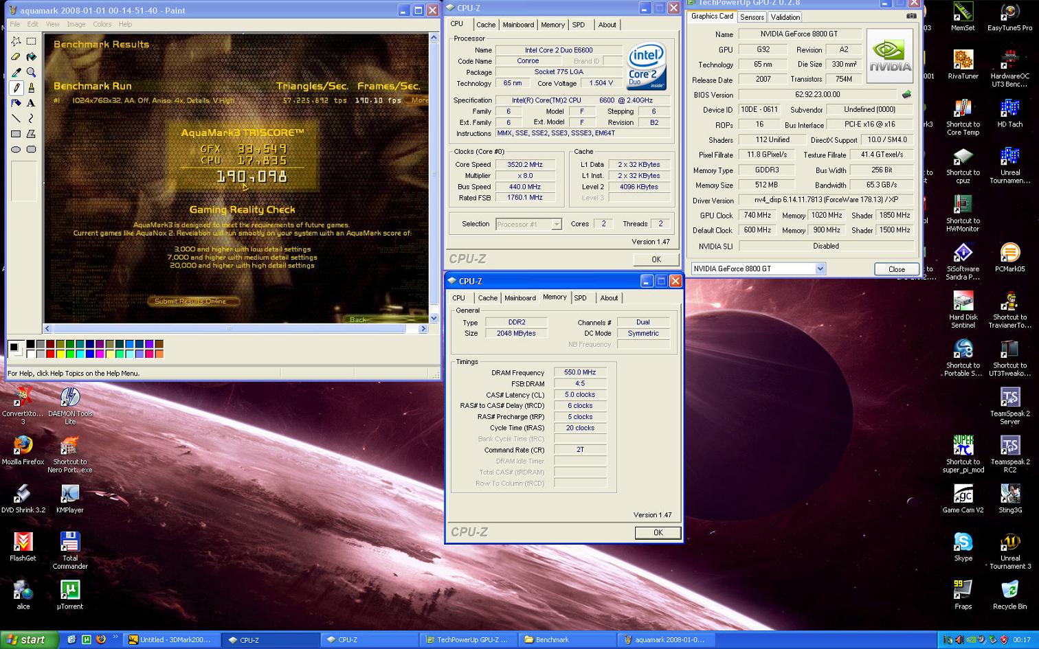
Task: Select the Polygon tool in Paint
Action: [x=31, y=134]
